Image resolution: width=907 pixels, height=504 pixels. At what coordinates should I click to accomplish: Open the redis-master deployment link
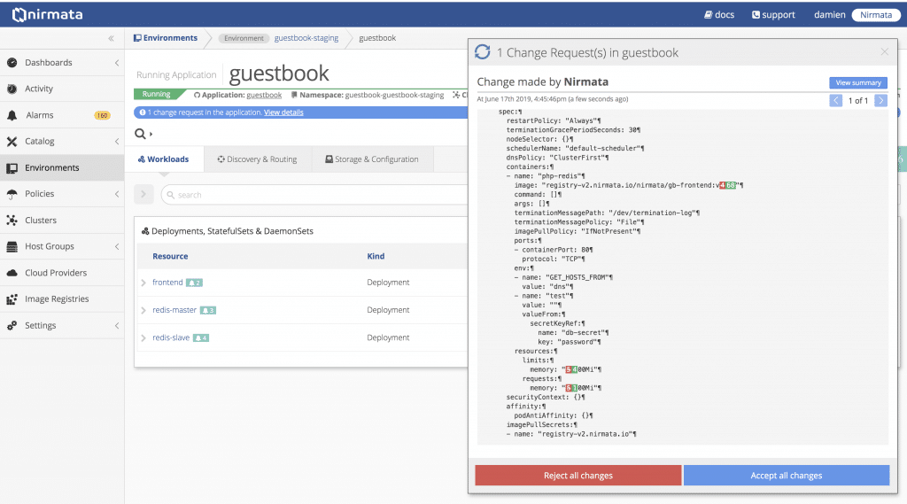coord(174,310)
